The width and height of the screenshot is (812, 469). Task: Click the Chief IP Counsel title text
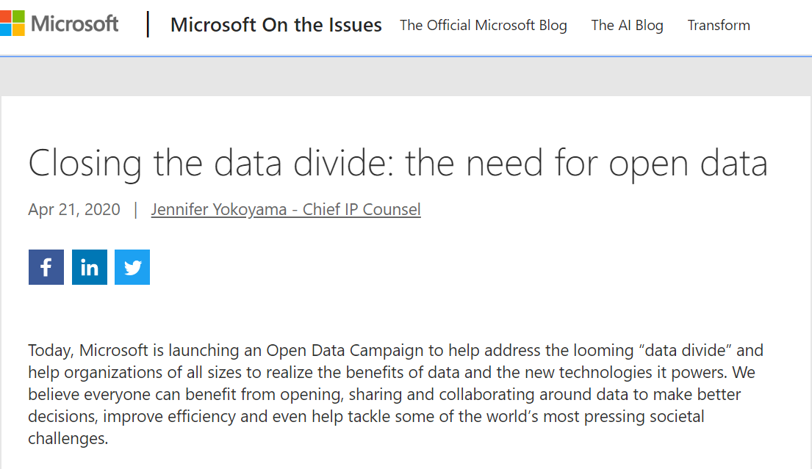click(x=362, y=209)
